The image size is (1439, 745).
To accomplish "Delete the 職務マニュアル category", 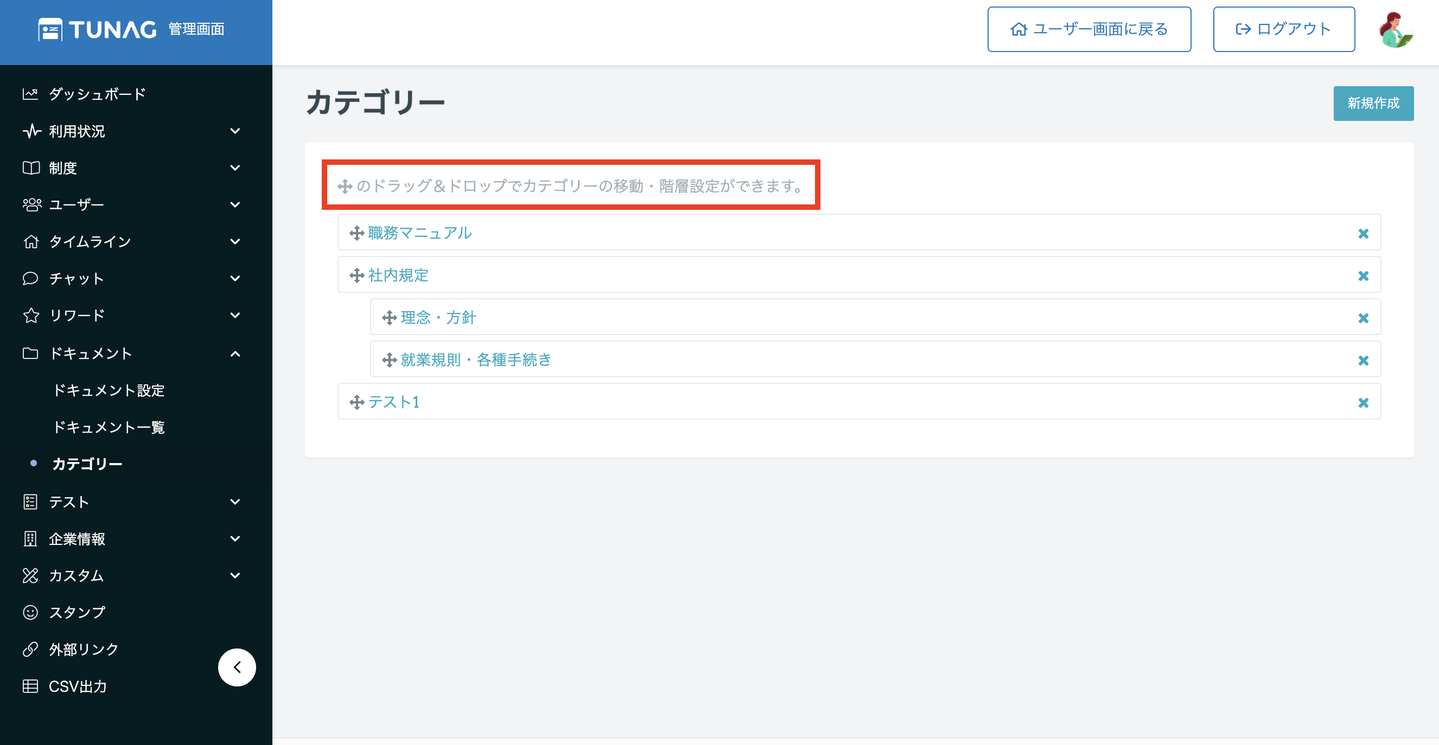I will coord(1364,234).
